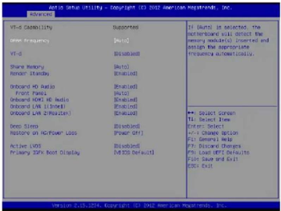Change VT-d Disabled value
The width and height of the screenshot is (281, 211).
(127, 54)
